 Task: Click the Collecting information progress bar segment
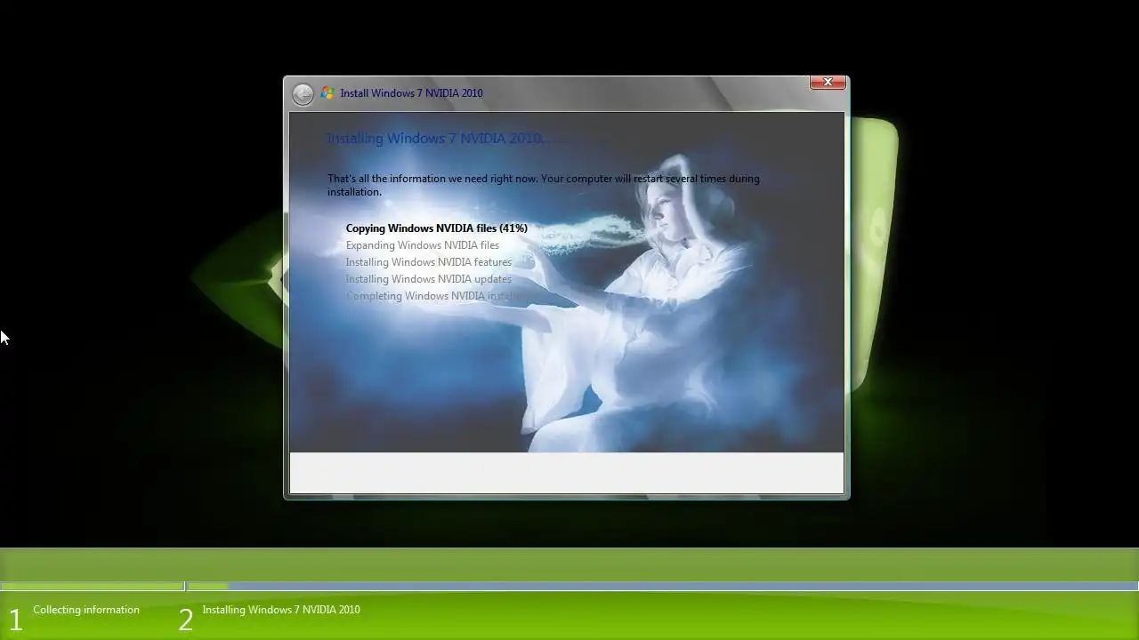click(x=92, y=587)
